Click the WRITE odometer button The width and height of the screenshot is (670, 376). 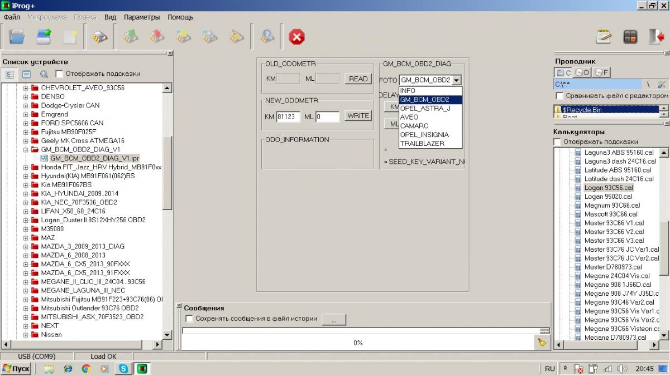pyautogui.click(x=358, y=116)
